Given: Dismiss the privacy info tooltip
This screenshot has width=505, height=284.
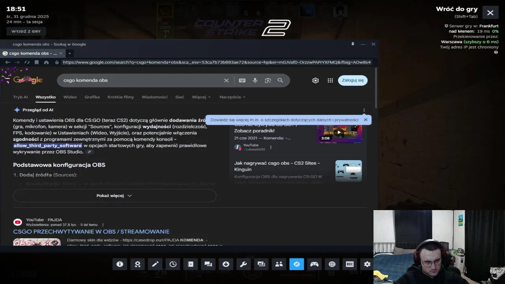Looking at the screenshot, I should tap(366, 120).
